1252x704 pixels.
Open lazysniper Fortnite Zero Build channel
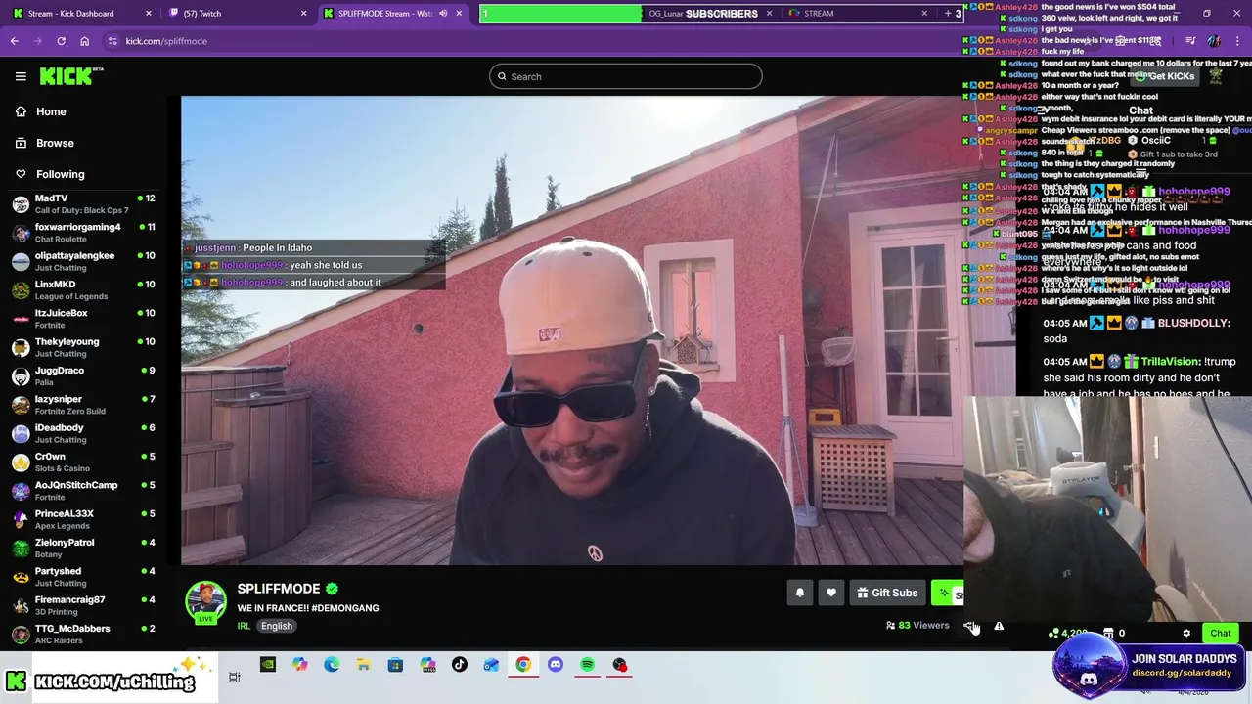pyautogui.click(x=83, y=405)
